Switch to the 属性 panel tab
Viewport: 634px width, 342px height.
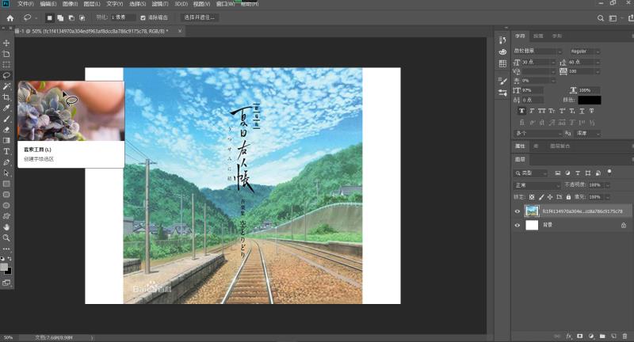click(x=520, y=146)
